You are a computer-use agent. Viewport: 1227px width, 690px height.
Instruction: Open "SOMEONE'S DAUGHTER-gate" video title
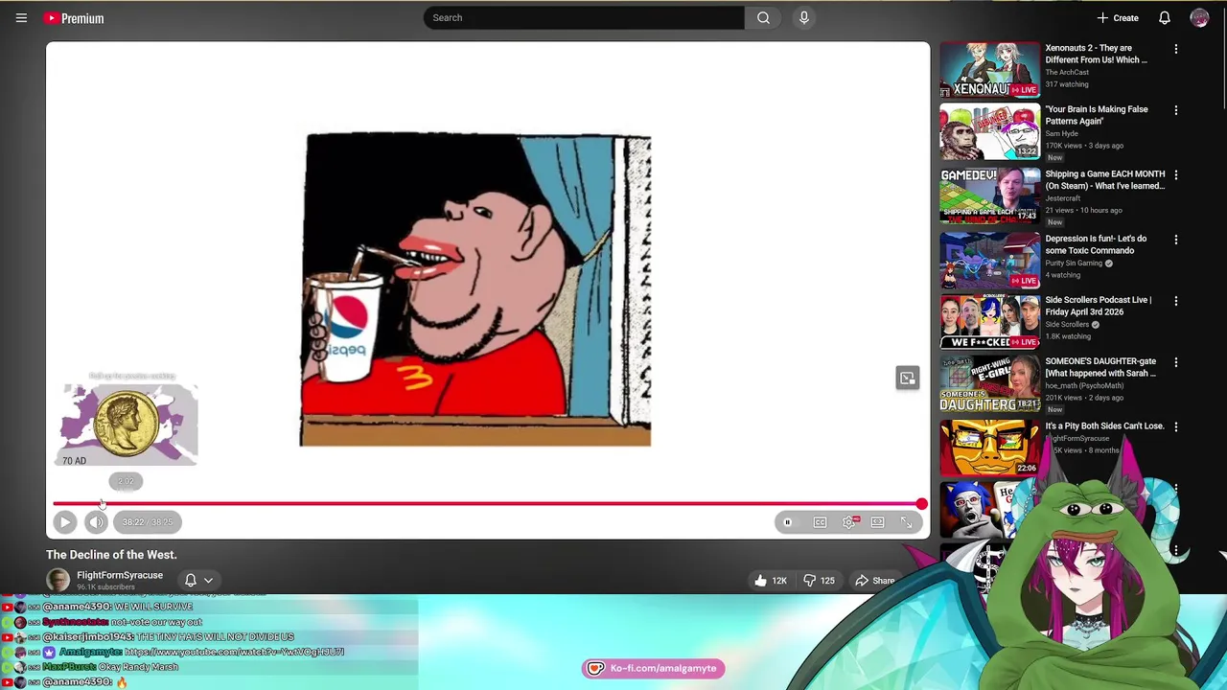tap(1100, 367)
